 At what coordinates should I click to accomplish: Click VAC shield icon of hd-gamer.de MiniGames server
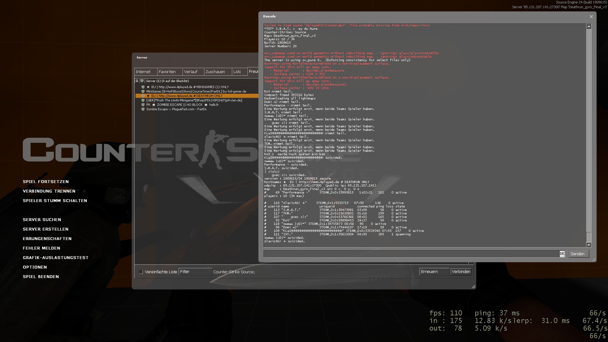(x=143, y=91)
